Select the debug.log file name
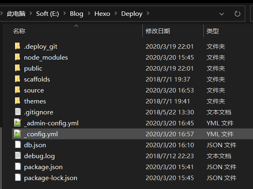Screen dimensions: 253x189 39,156
